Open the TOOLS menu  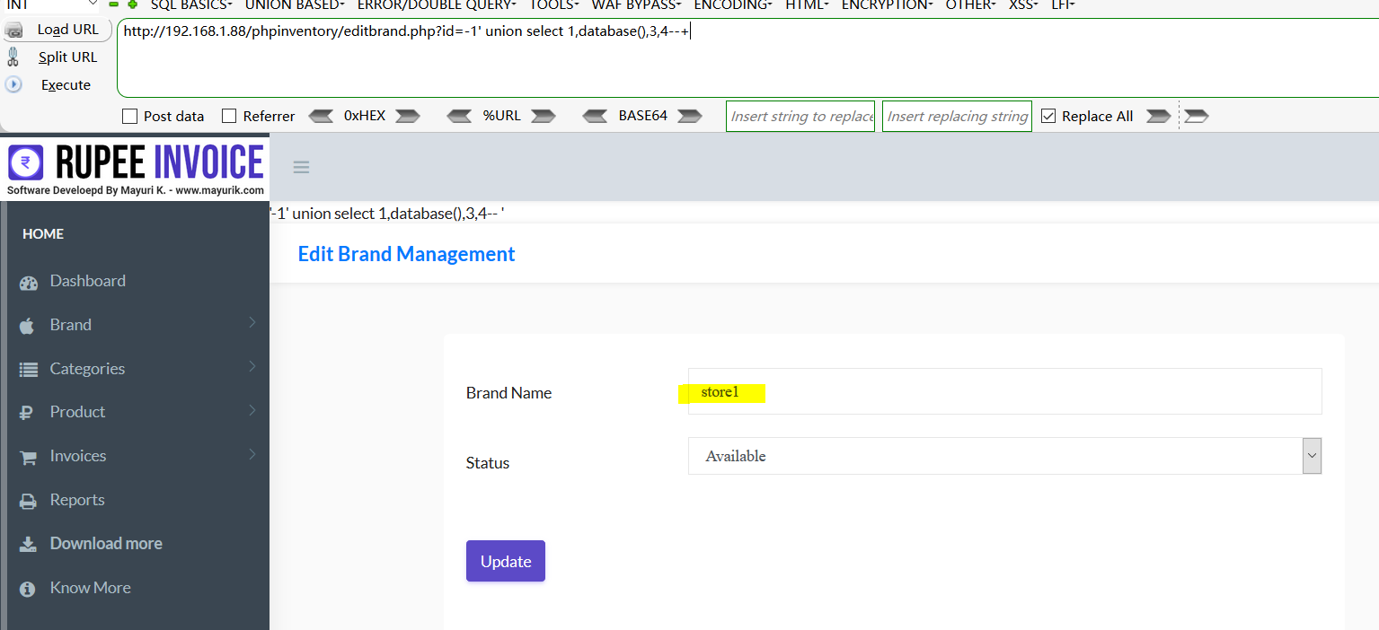pos(553,4)
